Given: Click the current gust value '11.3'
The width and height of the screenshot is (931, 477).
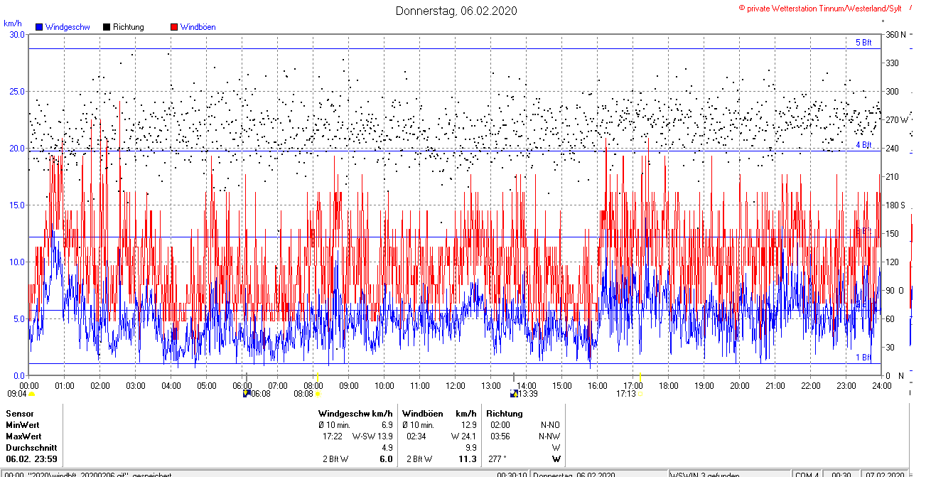Looking at the screenshot, I should click(x=468, y=459).
